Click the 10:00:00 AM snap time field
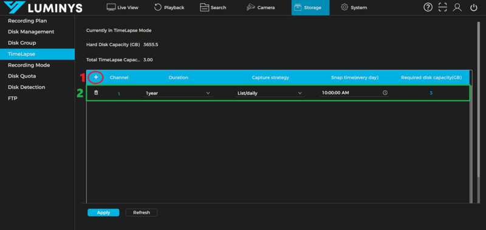This screenshot has width=486, height=230. 354,93
